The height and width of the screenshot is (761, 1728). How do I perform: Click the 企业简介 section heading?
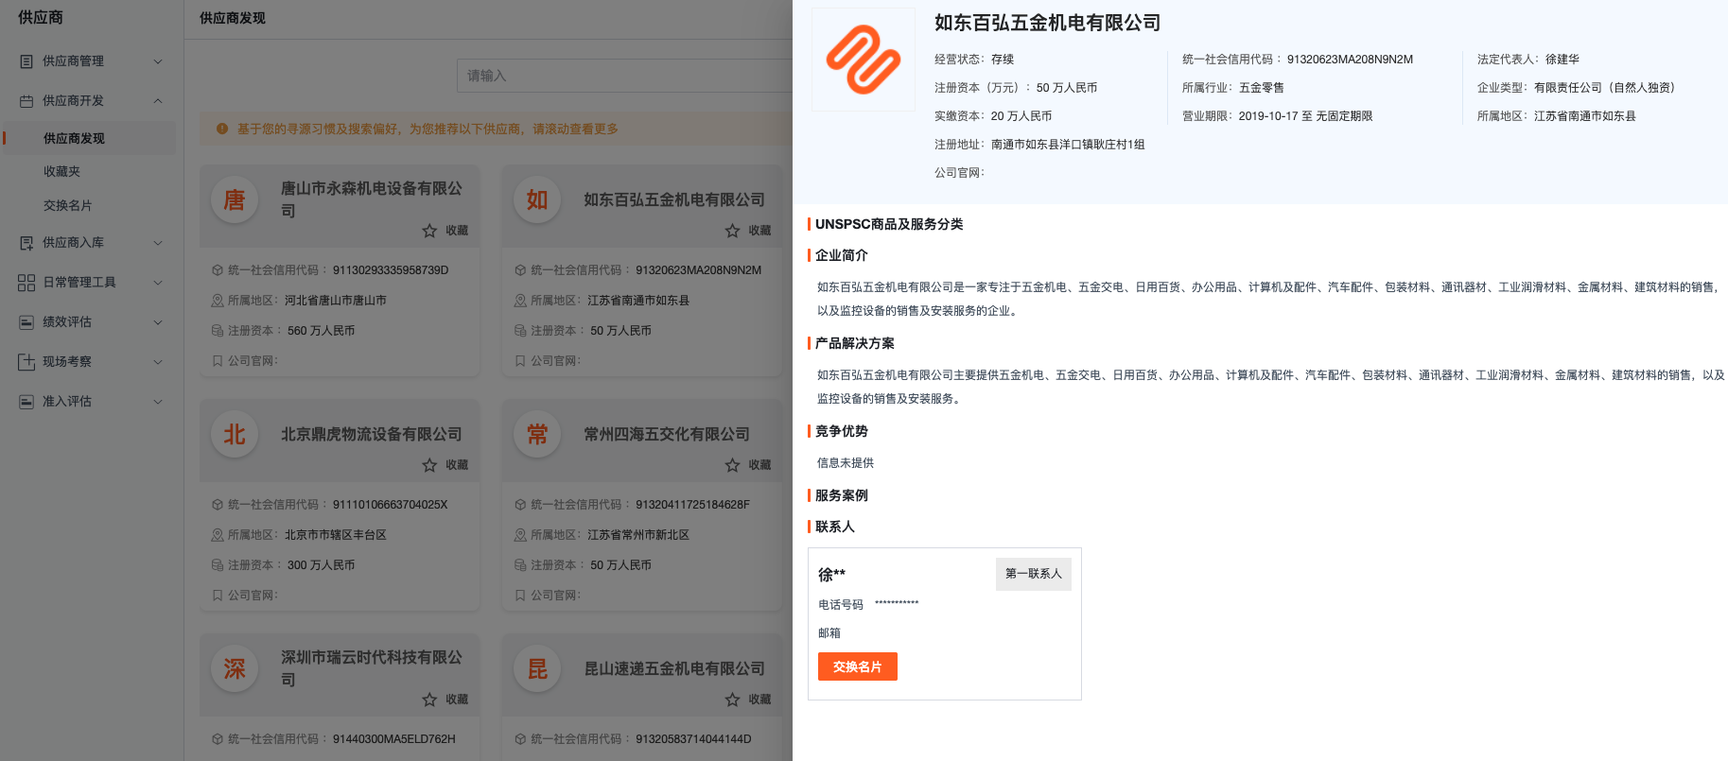point(842,255)
